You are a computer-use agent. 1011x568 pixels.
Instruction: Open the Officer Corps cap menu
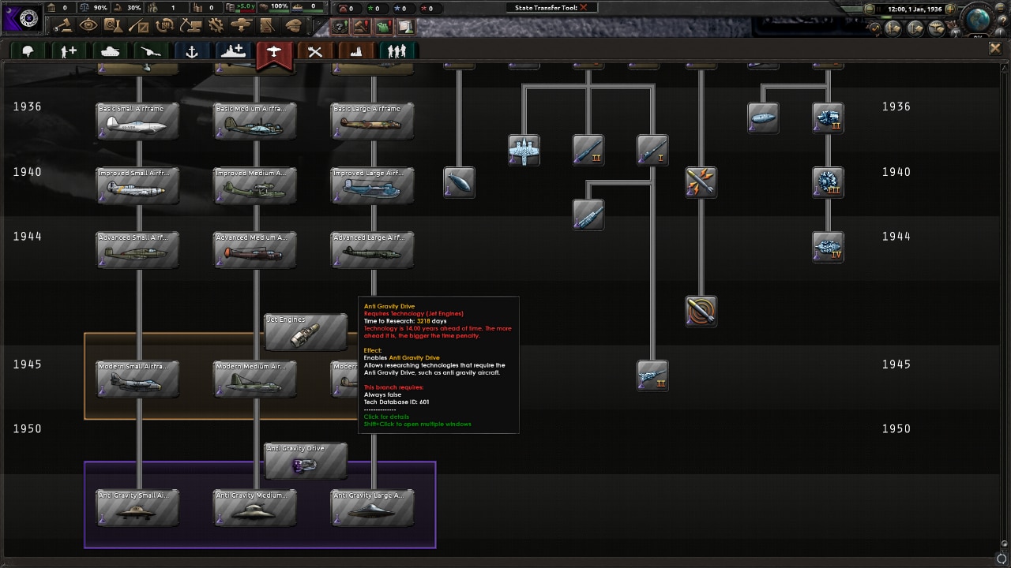[x=292, y=25]
